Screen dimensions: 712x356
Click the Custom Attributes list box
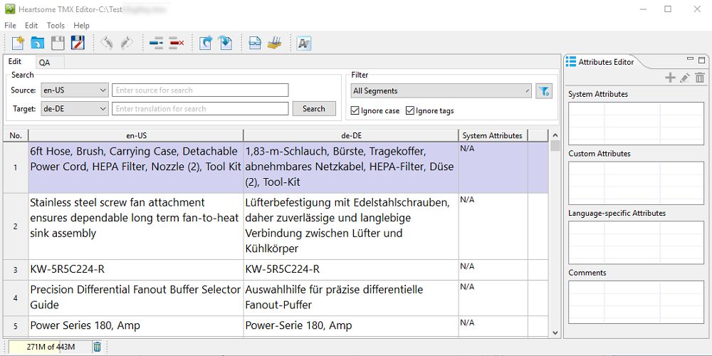636,183
